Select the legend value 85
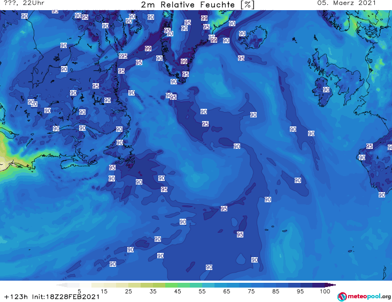Image resolution: width=392 pixels, height=302 pixels. (275, 291)
